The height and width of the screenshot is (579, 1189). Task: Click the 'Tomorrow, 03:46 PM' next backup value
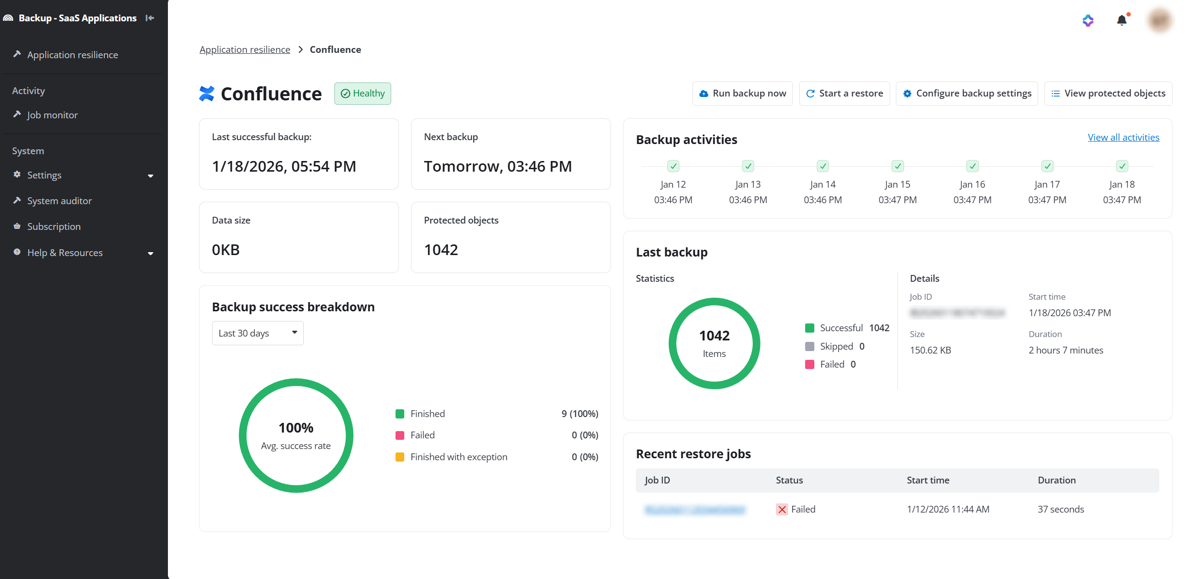[x=498, y=166]
